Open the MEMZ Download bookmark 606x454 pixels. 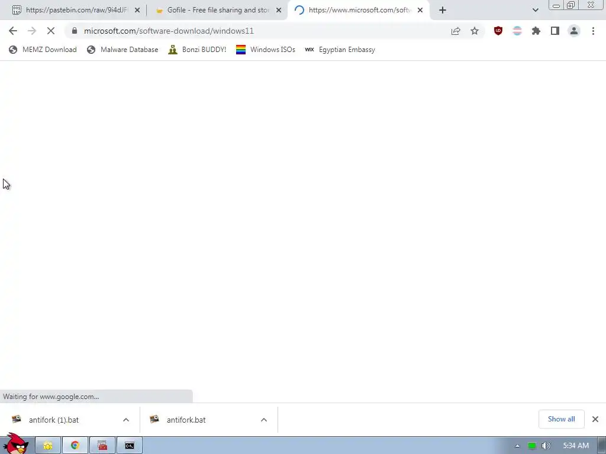43,50
